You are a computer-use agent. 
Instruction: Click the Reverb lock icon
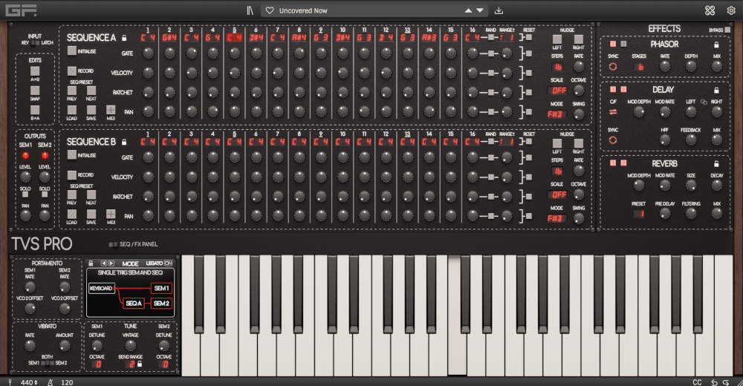(x=716, y=163)
